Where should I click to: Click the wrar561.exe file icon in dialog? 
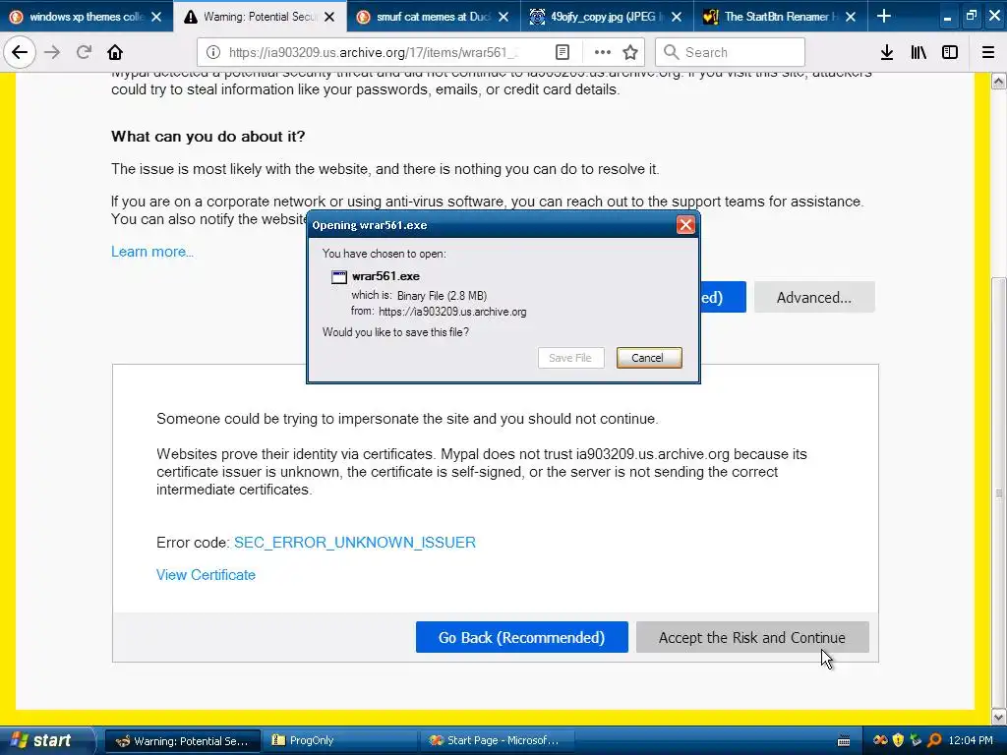(339, 276)
